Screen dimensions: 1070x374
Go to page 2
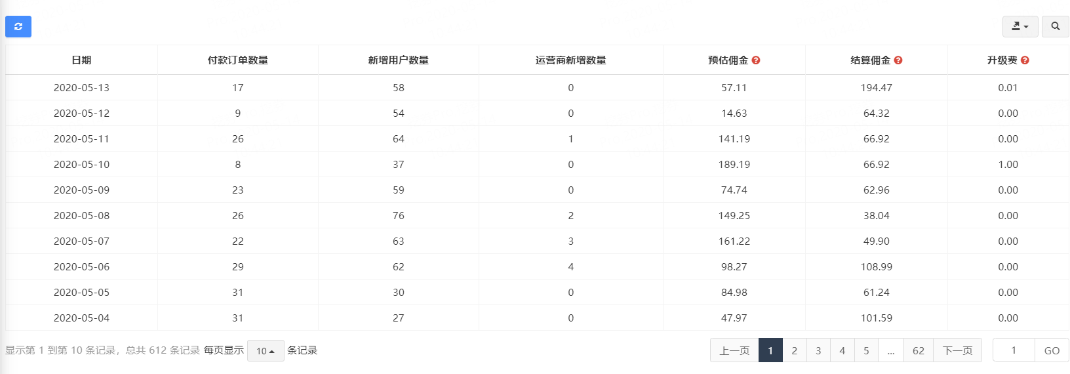(x=794, y=350)
